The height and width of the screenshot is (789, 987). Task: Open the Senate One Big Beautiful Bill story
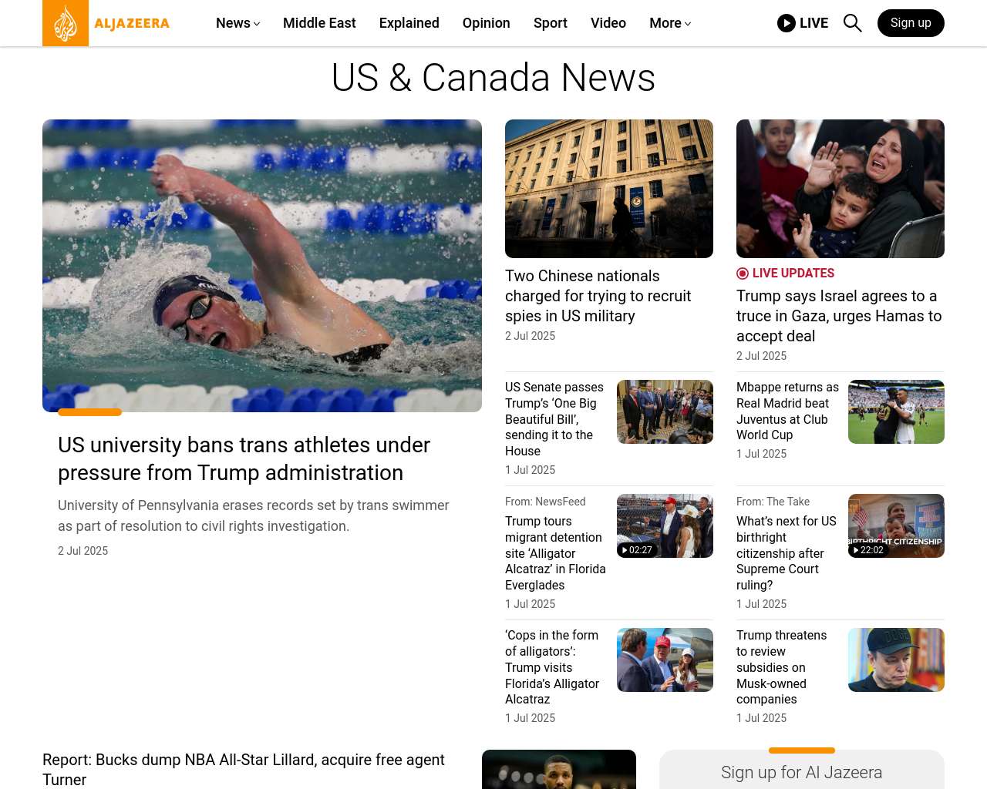coord(554,419)
